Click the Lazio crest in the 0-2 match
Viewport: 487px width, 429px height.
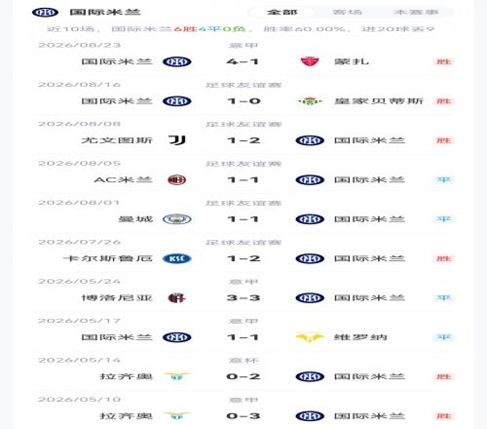[177, 376]
